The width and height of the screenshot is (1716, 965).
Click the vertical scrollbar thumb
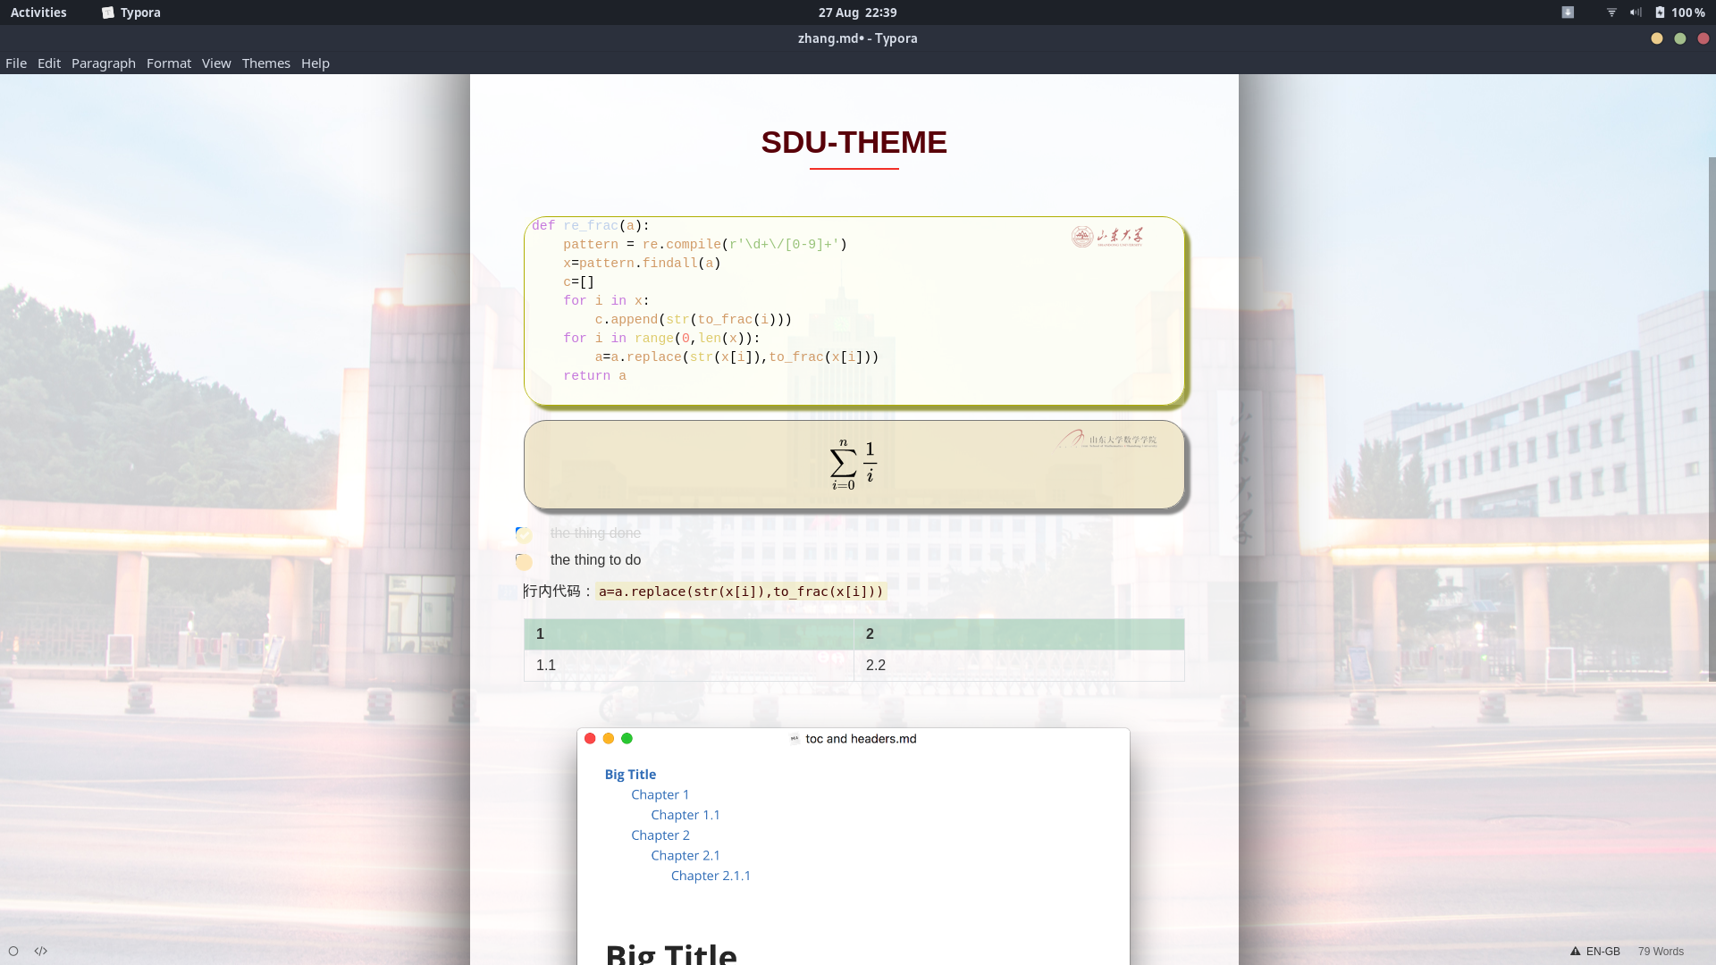tap(1712, 420)
